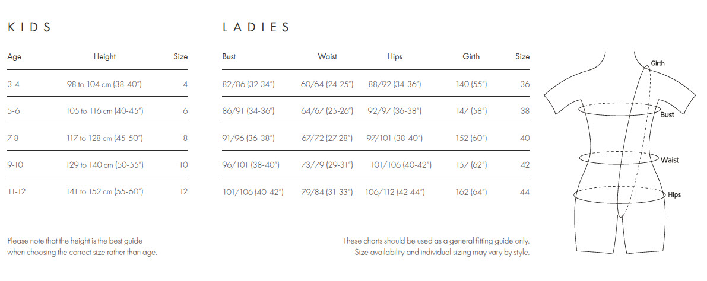This screenshot has height=281, width=707.
Task: Click the Bust label on body diagram
Action: 667,115
